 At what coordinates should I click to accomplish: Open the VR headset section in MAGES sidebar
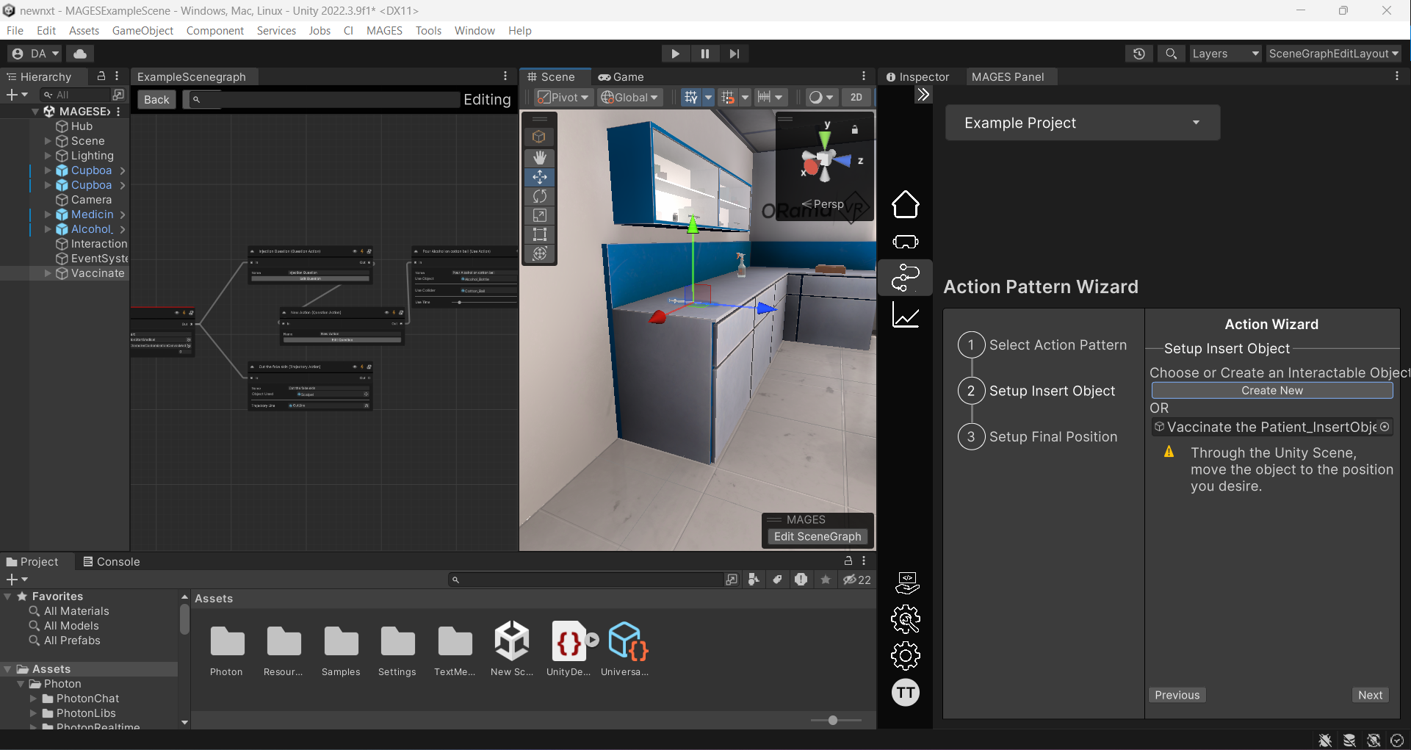[x=905, y=242]
